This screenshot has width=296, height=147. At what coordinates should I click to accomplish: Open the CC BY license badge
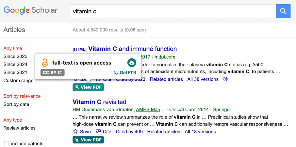(53, 73)
